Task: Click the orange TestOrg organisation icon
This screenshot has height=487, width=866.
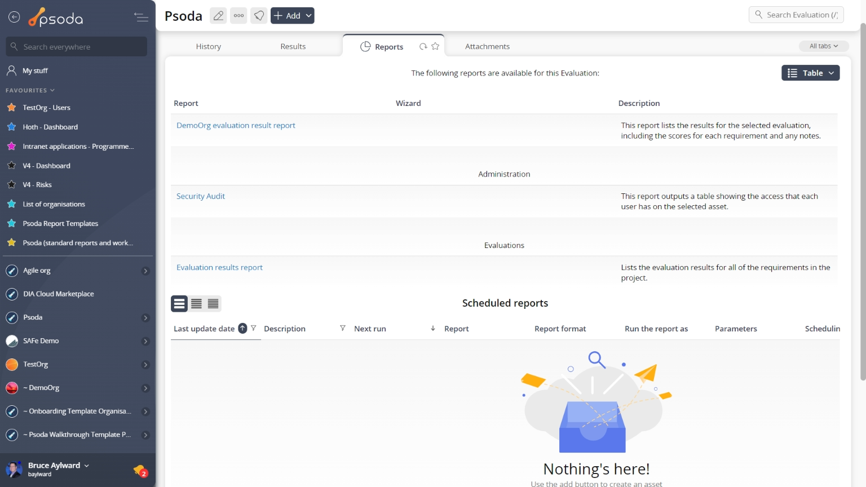Action: (x=12, y=365)
